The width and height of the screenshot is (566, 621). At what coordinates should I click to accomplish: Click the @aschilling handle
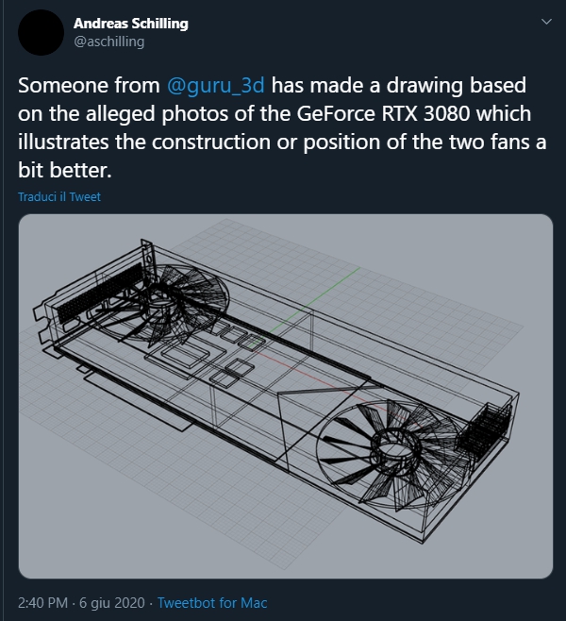pos(109,42)
